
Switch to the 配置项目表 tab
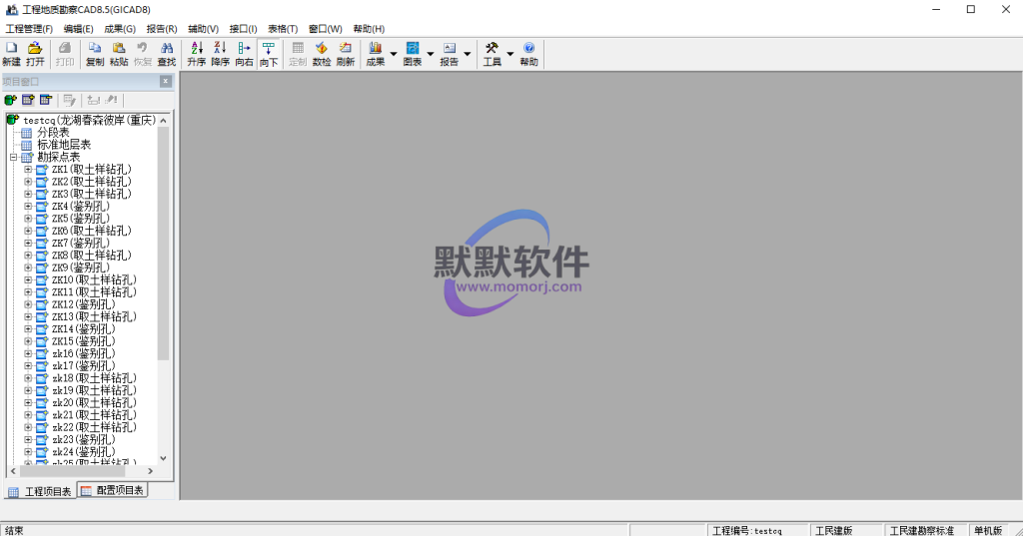[x=113, y=490]
